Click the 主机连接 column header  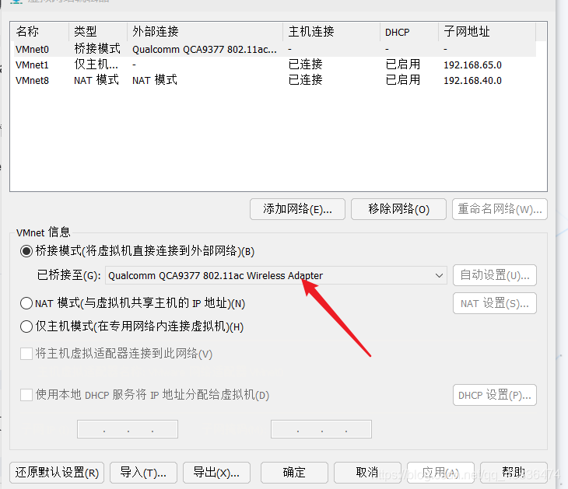(331, 32)
